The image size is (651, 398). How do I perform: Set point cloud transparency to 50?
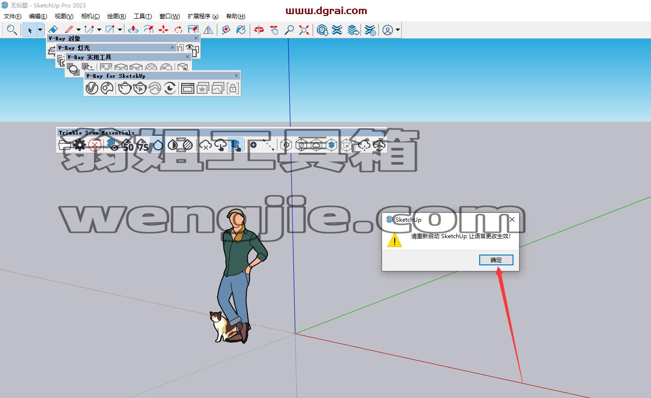pos(128,145)
